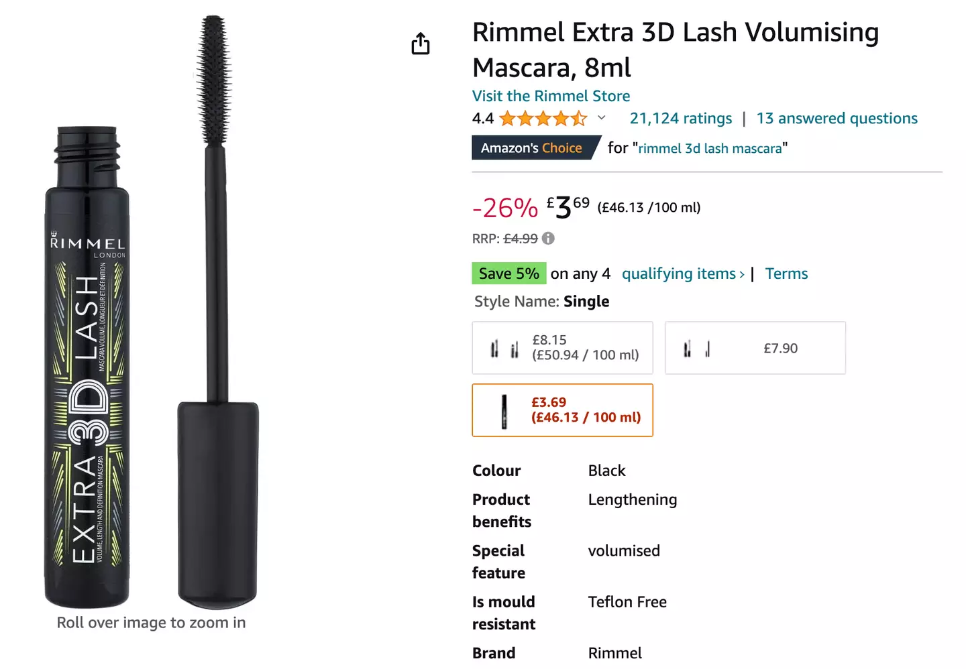This screenshot has width=966, height=669.
Task: Select the £3.69 Single mascara option
Action: coord(562,410)
